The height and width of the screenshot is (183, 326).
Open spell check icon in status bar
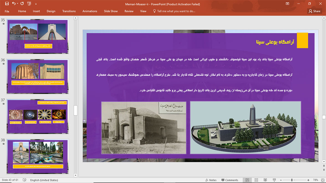pyautogui.click(x=24, y=180)
